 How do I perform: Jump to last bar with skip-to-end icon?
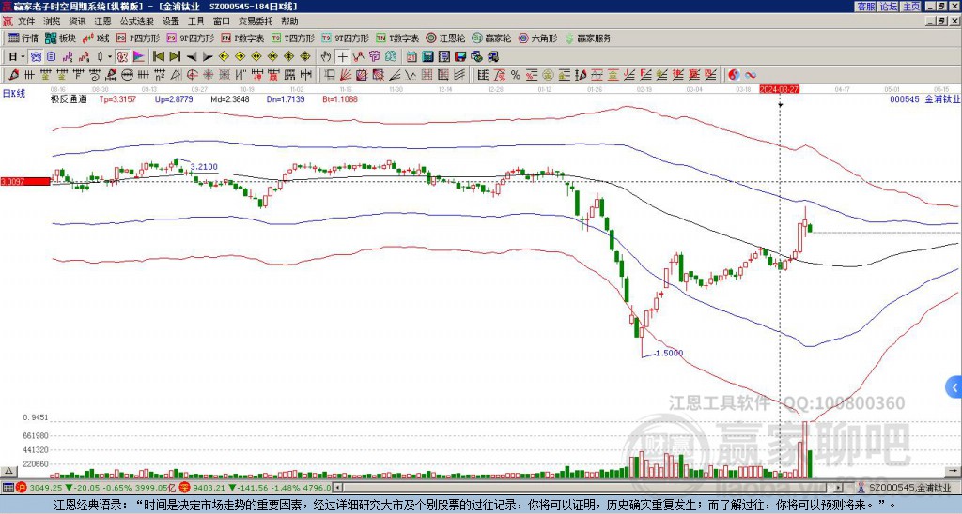click(175, 57)
